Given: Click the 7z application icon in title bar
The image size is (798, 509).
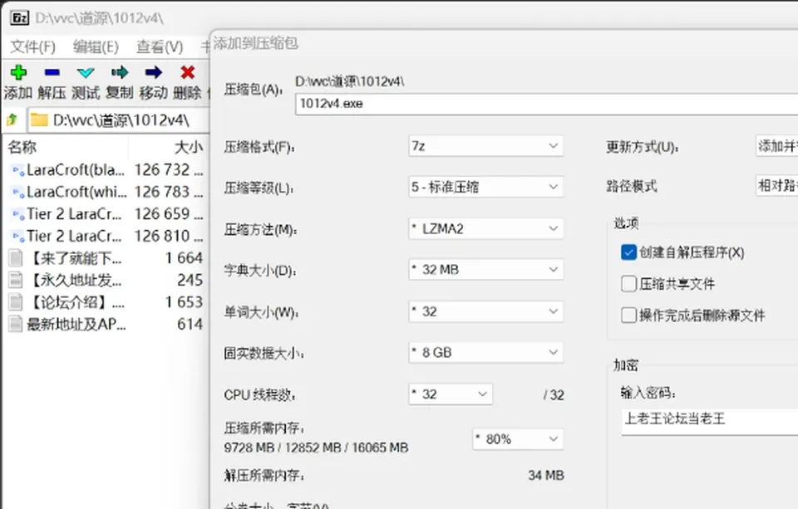Looking at the screenshot, I should point(19,17).
